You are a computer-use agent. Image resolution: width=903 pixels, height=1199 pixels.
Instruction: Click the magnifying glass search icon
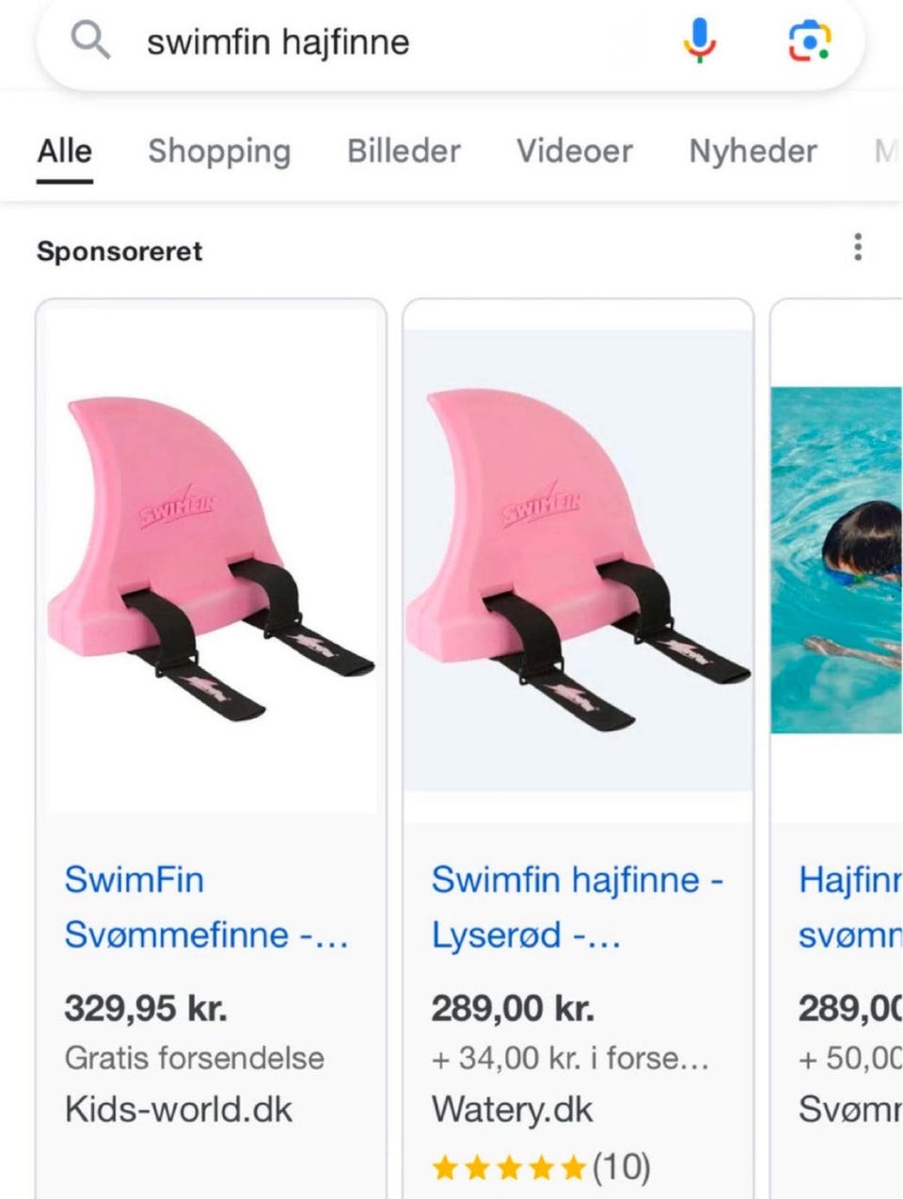(x=87, y=40)
